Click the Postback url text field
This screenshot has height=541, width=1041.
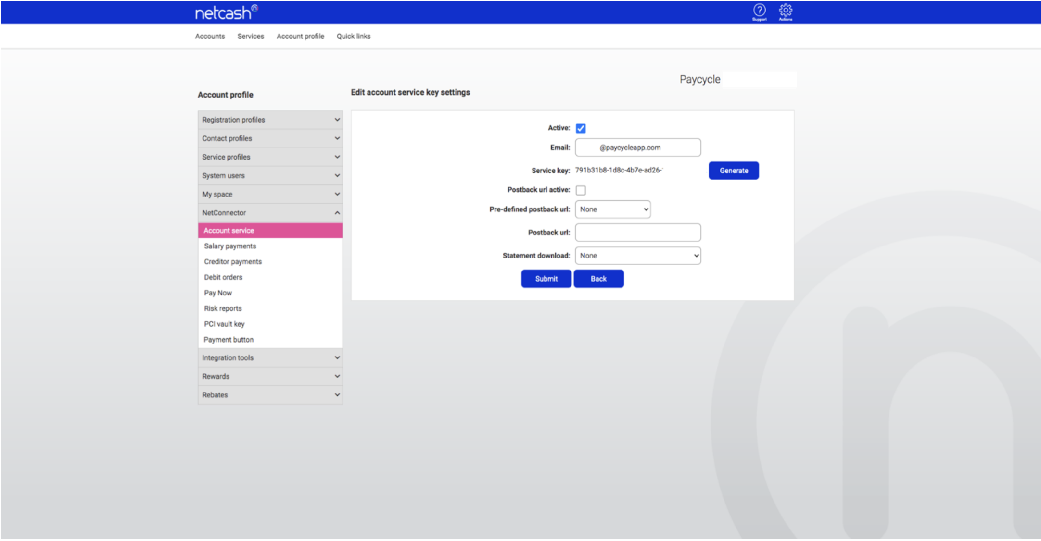tap(638, 233)
